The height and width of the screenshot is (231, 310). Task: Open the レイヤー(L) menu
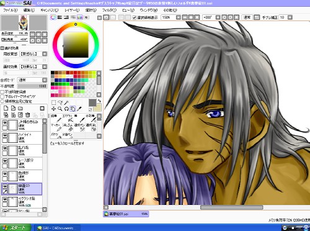pos(72,10)
